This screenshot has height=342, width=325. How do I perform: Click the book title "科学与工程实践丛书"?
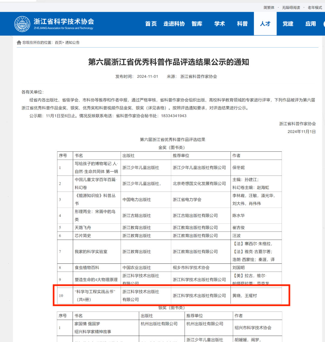tap(95, 296)
